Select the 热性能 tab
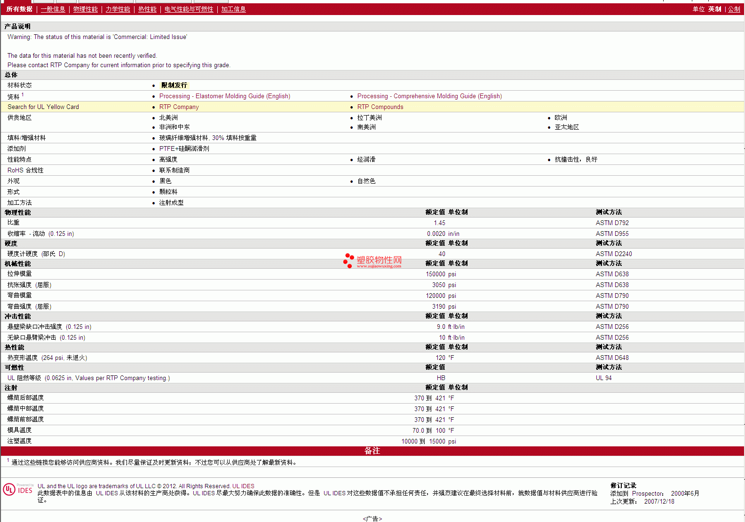The width and height of the screenshot is (745, 522). point(147,9)
